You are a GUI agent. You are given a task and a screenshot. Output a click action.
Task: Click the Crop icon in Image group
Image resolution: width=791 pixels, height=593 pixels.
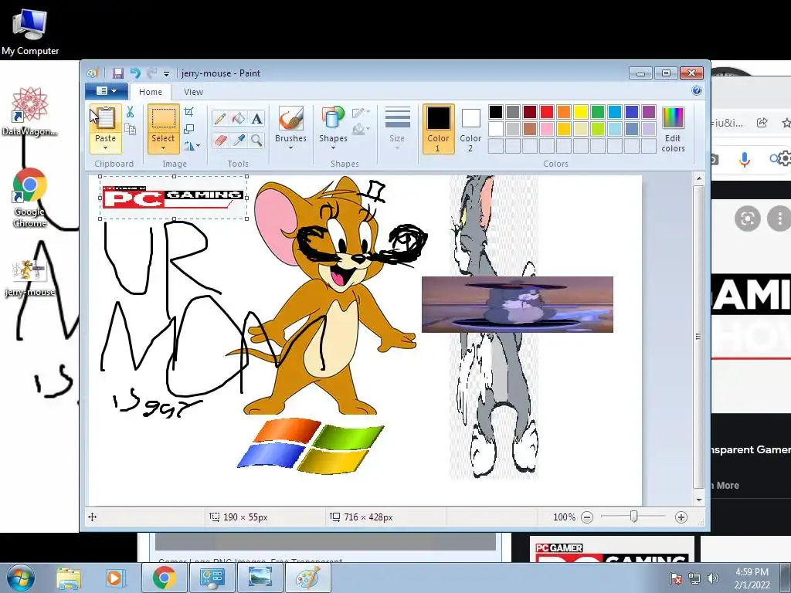click(x=189, y=111)
